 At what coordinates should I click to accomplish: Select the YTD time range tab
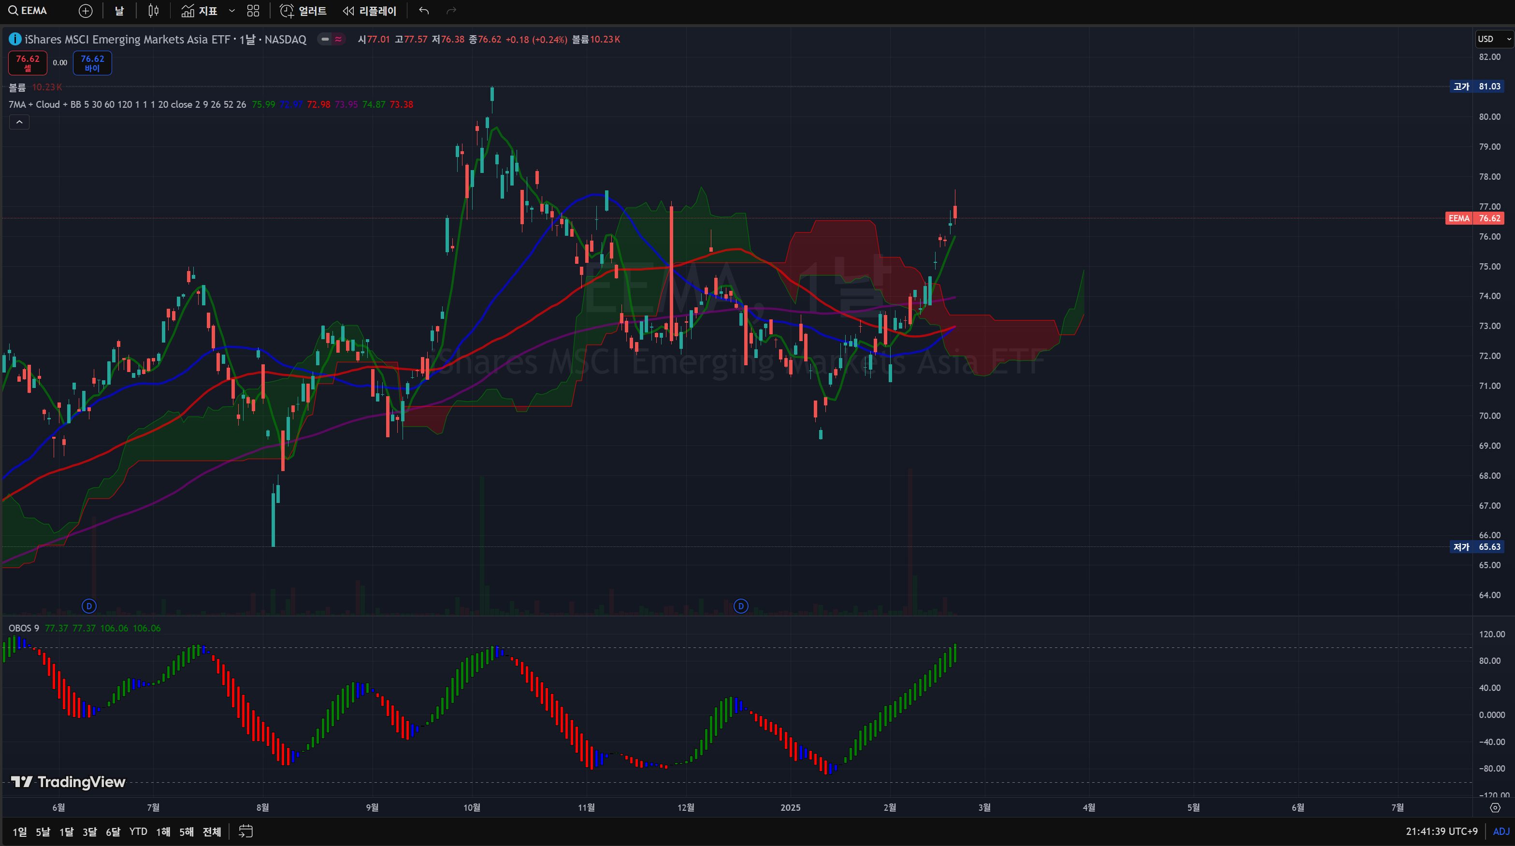138,832
